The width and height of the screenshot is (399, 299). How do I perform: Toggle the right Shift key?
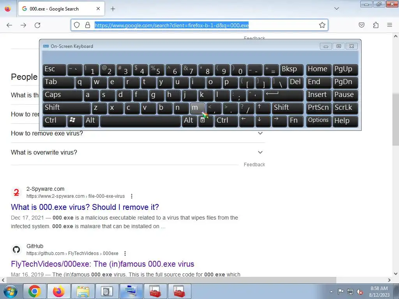point(288,108)
